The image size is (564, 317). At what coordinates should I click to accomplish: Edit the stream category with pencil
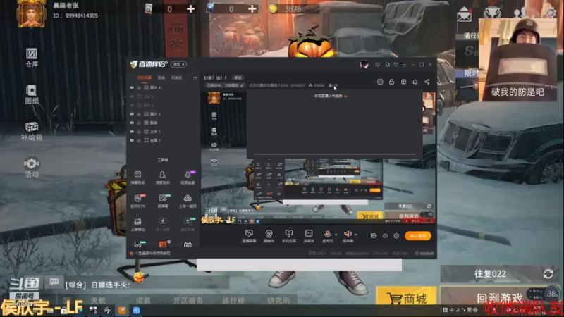242,85
